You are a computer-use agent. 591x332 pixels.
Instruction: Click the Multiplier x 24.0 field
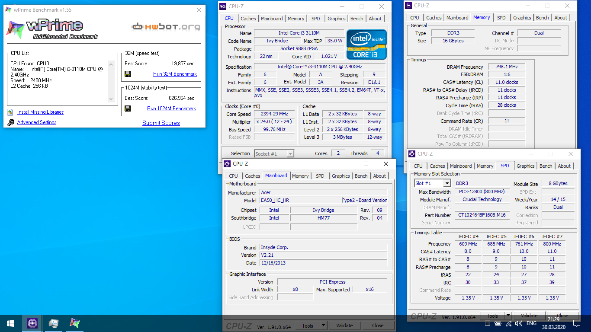pos(274,122)
